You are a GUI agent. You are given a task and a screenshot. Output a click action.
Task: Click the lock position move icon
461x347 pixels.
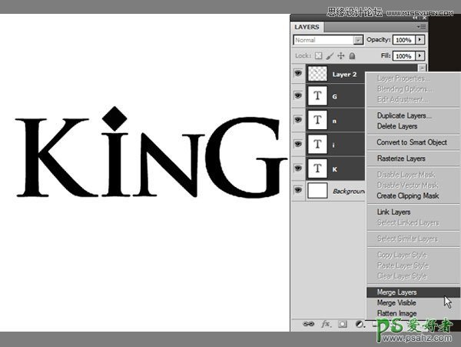point(341,56)
